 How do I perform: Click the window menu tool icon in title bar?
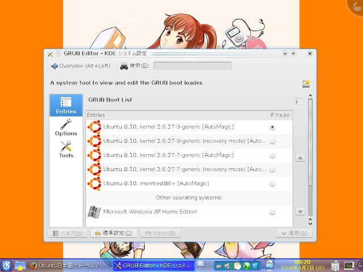click(50, 54)
